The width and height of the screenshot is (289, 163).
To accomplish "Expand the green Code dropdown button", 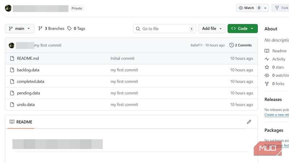I will click(242, 29).
